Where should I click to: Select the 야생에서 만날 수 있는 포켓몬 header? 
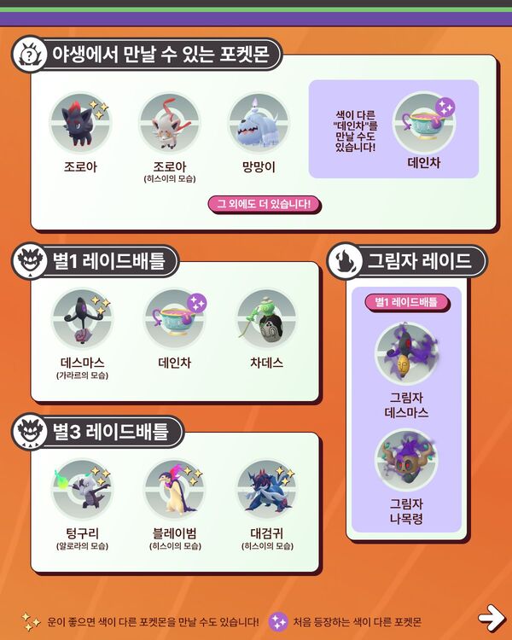click(147, 55)
